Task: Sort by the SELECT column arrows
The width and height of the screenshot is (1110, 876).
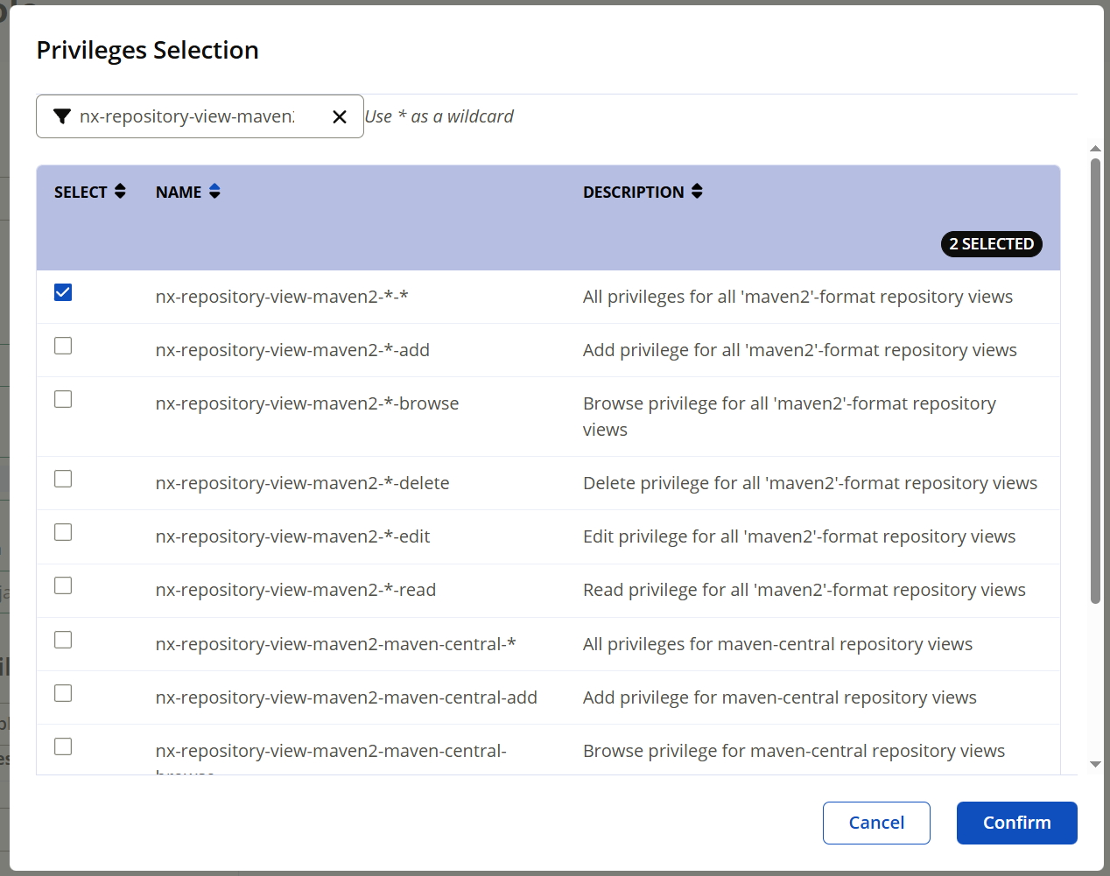Action: (x=120, y=192)
